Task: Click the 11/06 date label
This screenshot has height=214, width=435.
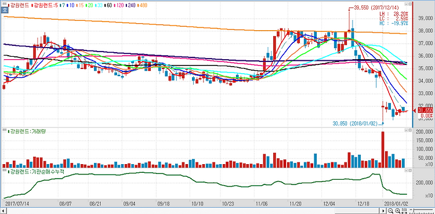Action: 262,204
